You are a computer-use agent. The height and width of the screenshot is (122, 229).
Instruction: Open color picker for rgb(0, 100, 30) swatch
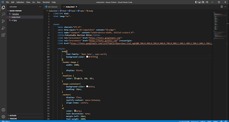(75, 78)
